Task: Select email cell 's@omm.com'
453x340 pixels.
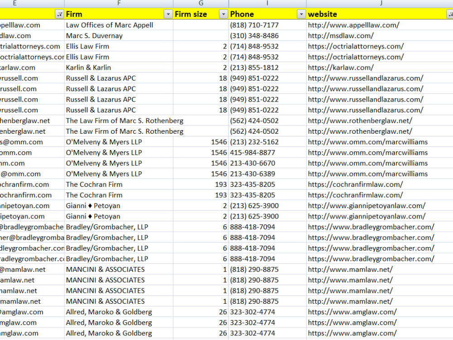Action: 32,142
